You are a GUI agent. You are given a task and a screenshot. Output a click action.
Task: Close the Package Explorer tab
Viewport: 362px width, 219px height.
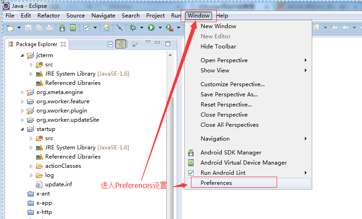coord(63,44)
